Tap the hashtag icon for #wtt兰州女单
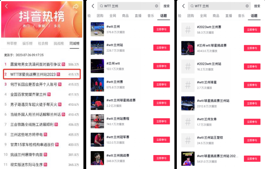265x169 pixels. [188, 122]
